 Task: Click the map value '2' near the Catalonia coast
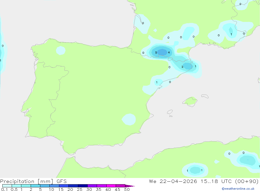tap(183, 67)
